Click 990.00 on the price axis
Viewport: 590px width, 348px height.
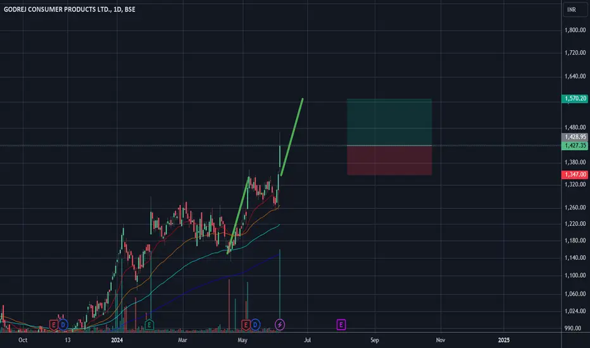573,328
